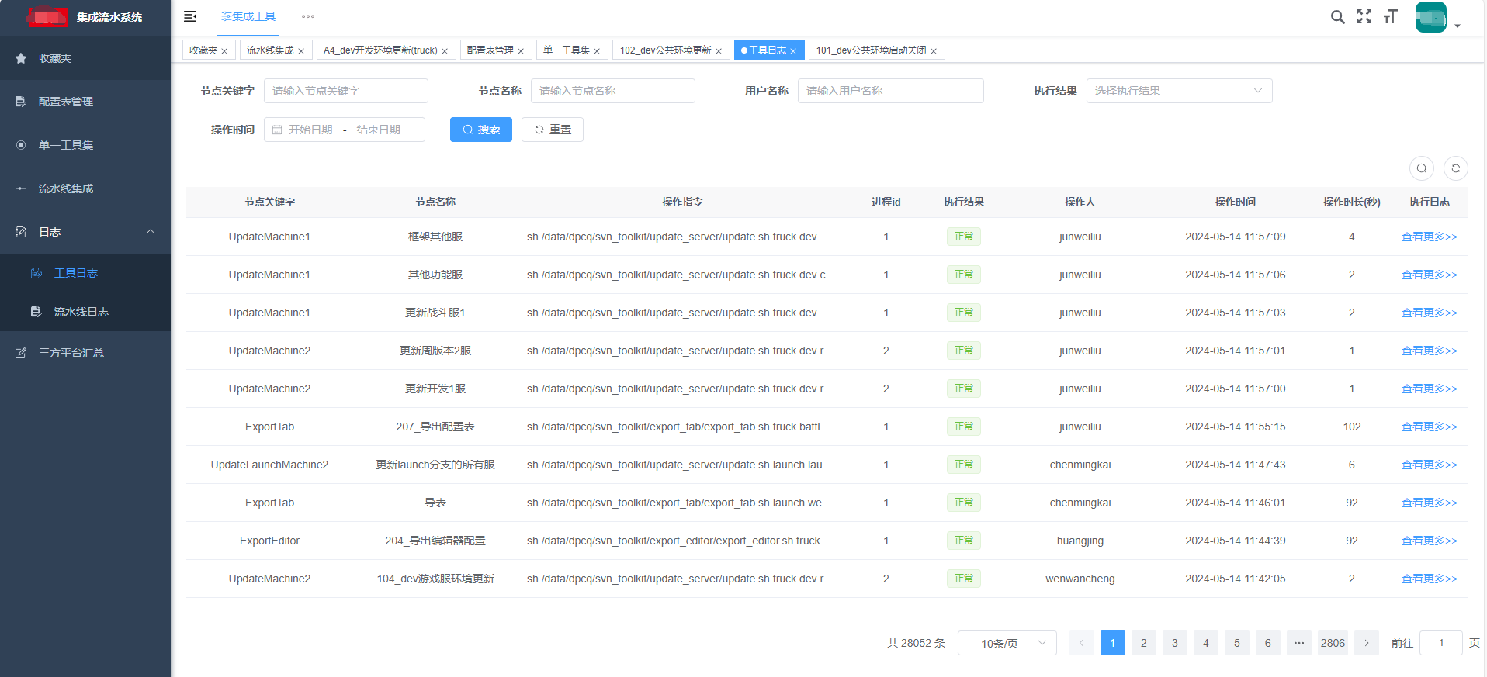Open 查看更多 for 其他功能服 row
The height and width of the screenshot is (677, 1487).
click(x=1429, y=275)
